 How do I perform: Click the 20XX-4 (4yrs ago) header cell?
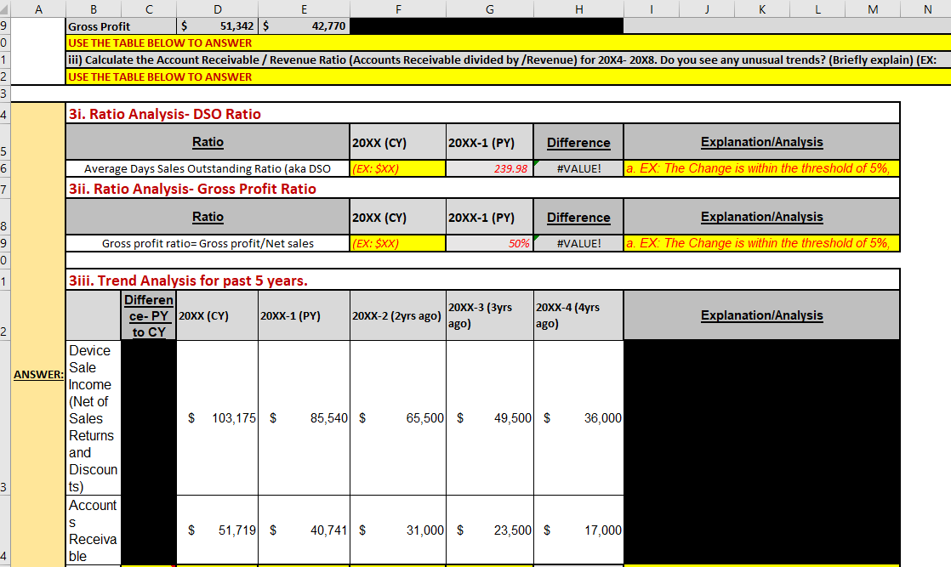pyautogui.click(x=578, y=315)
